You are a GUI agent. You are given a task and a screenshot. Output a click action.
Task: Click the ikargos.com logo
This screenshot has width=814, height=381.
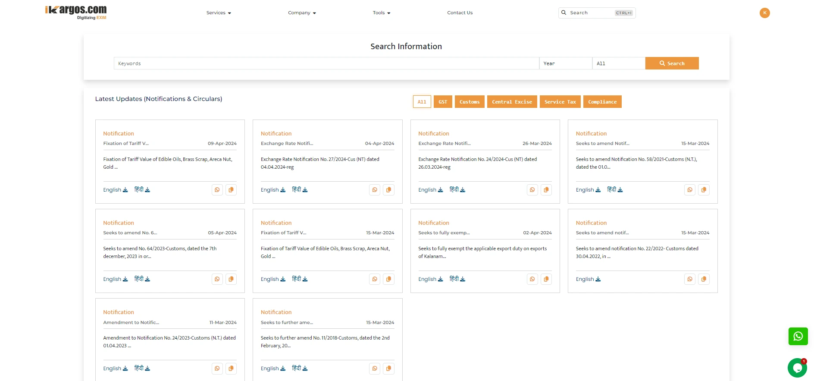click(x=76, y=12)
